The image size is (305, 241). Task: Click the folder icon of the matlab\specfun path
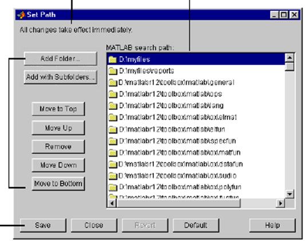[x=113, y=141]
